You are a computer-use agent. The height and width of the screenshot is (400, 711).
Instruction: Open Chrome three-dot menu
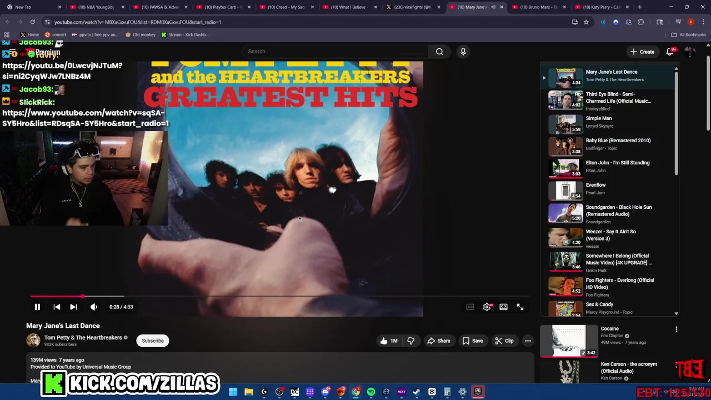tap(702, 22)
